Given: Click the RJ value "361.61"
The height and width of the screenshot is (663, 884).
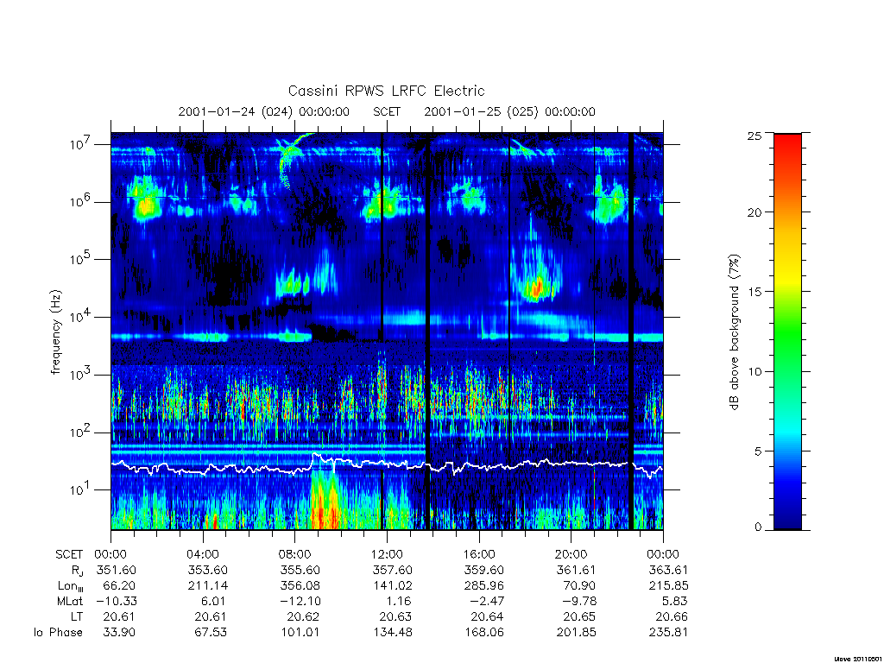Looking at the screenshot, I should click(x=576, y=570).
